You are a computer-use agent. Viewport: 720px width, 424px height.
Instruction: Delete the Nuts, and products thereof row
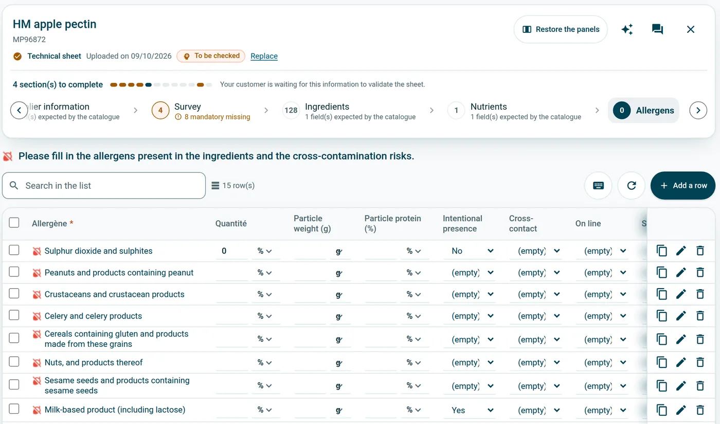(700, 363)
